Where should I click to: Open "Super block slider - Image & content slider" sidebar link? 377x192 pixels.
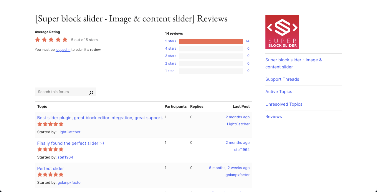(x=293, y=63)
